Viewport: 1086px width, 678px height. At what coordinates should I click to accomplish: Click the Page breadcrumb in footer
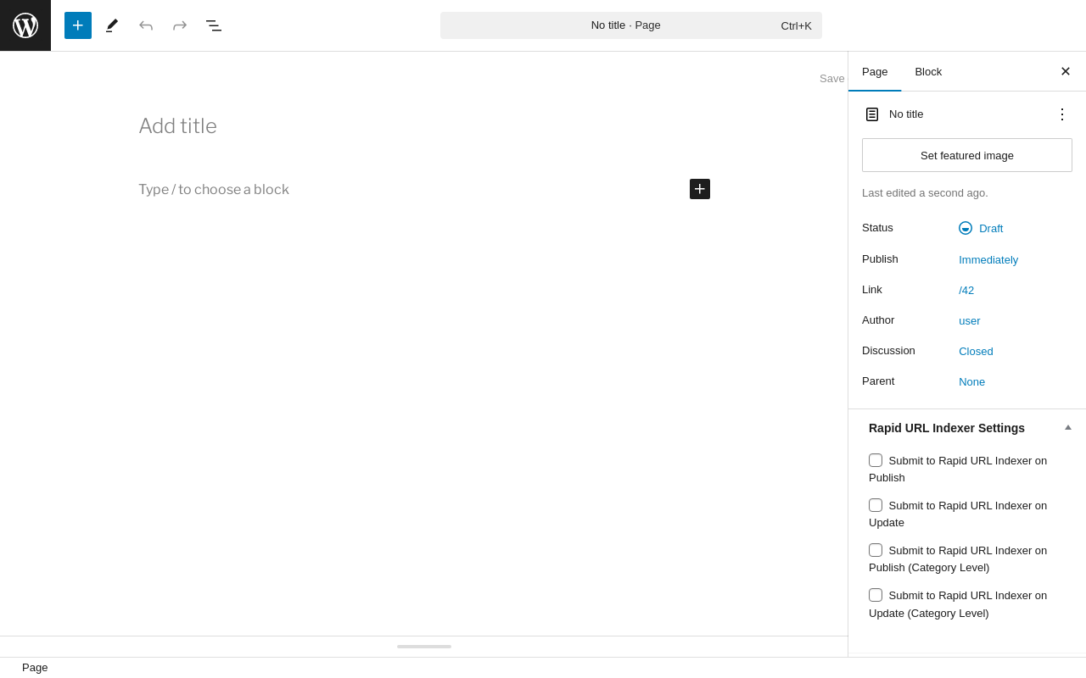pos(35,668)
